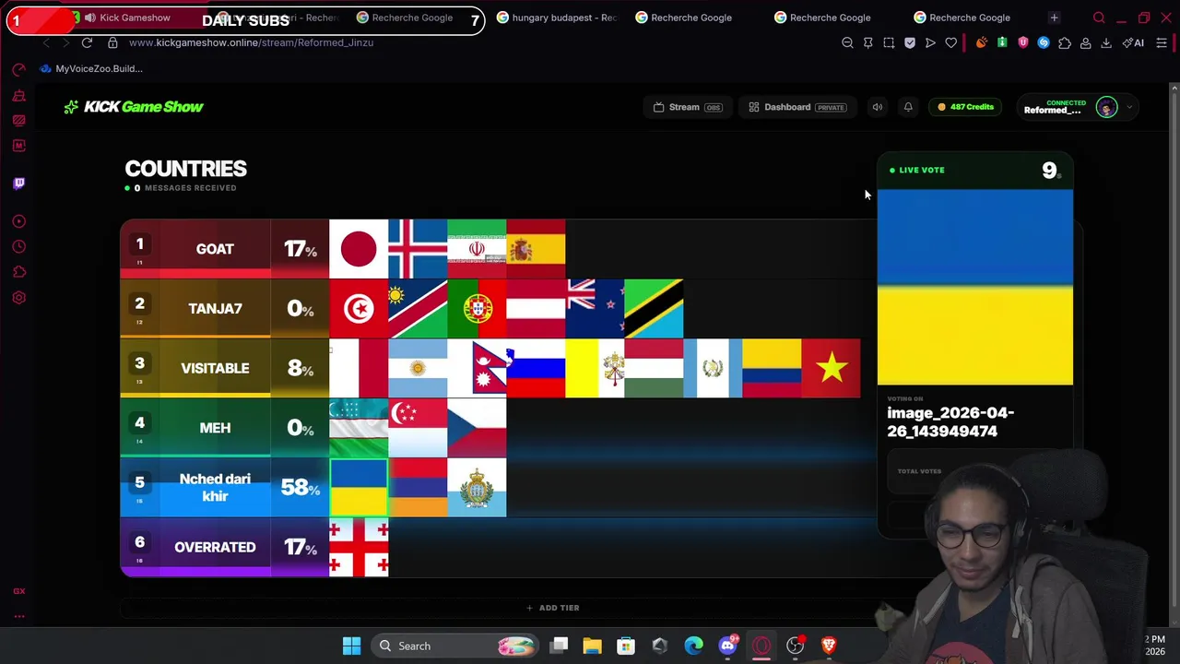Click the Namibia flag in TANJA7 tier
1180x664 pixels.
418,308
